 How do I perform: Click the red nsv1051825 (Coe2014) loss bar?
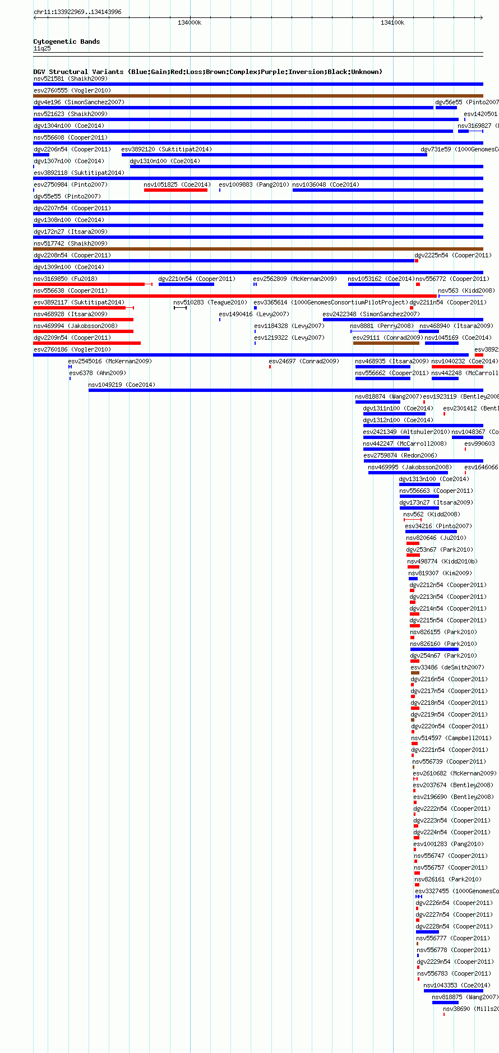click(x=175, y=190)
